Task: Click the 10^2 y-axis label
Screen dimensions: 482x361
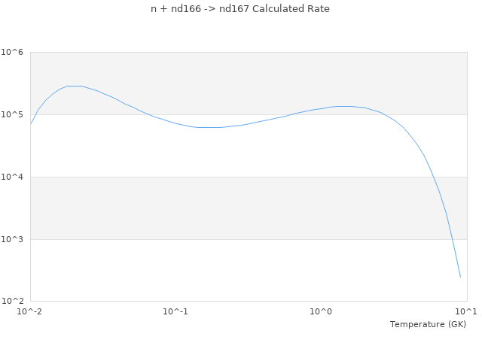Action: pyautogui.click(x=12, y=302)
